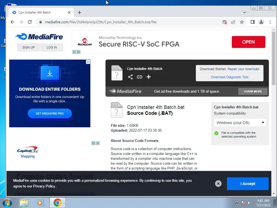277x208 pixels.
Task: Open a new tab with plus button
Action: click(x=80, y=12)
